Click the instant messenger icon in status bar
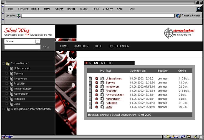The image size is (204, 140). point(182,137)
